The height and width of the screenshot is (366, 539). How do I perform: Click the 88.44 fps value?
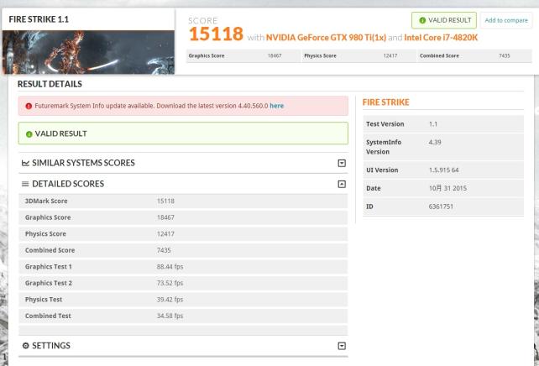click(x=170, y=267)
